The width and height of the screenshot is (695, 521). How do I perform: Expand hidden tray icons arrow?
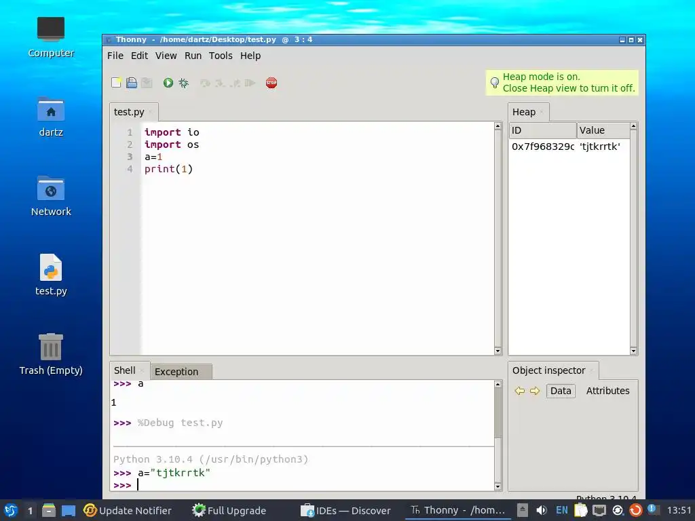pos(523,510)
